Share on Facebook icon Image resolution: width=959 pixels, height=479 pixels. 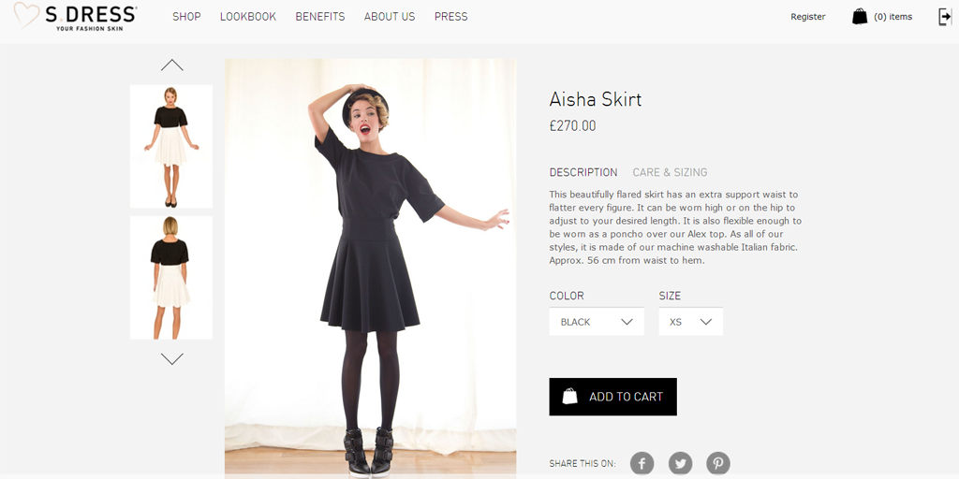642,463
